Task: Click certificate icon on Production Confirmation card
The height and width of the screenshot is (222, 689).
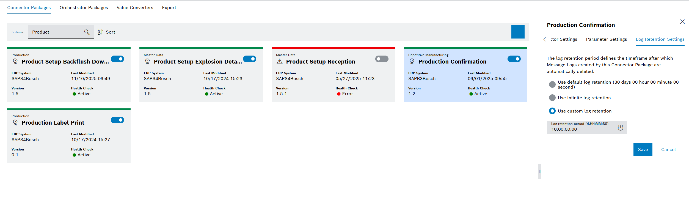Action: coord(412,61)
